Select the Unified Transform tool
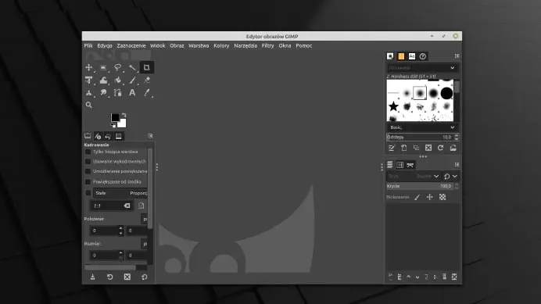Screen dimensions: 541x304 [88, 80]
